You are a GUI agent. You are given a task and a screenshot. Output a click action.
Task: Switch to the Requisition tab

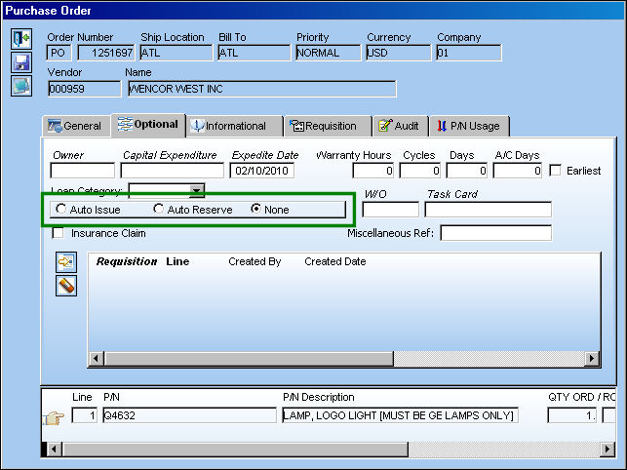point(328,126)
